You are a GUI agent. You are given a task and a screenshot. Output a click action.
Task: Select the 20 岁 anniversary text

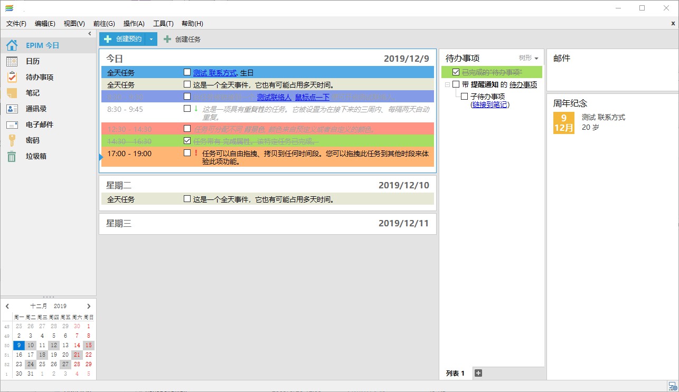[x=589, y=127]
